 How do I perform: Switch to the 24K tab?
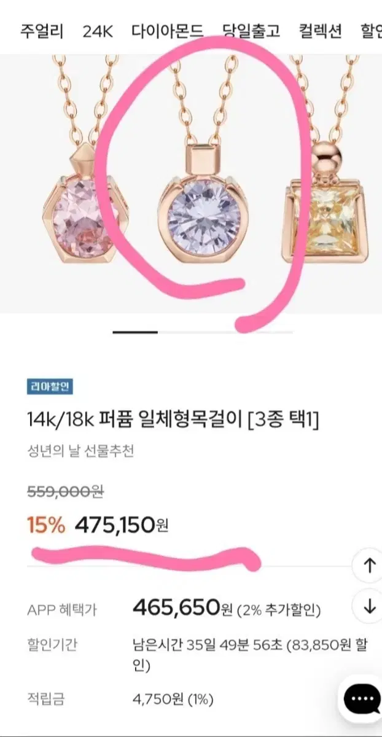98,31
